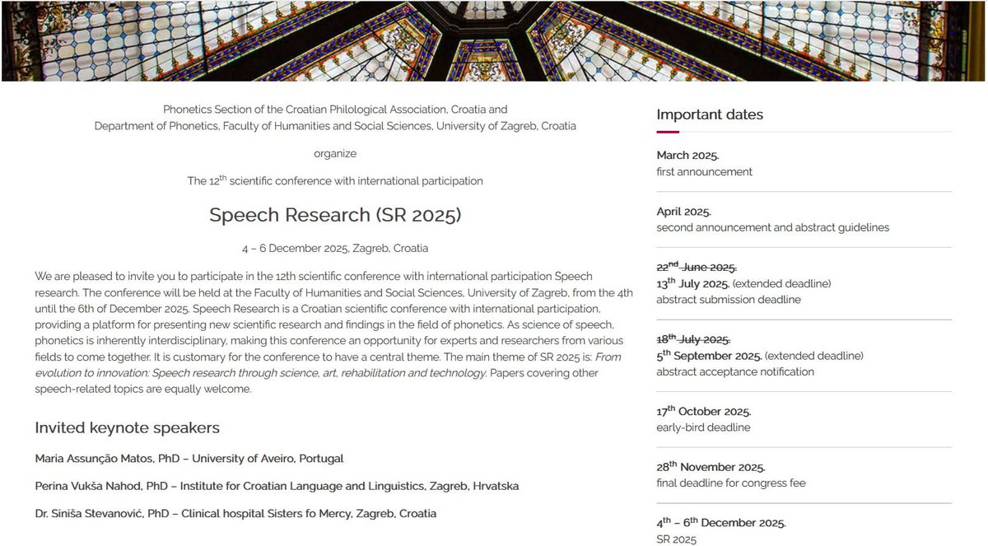The width and height of the screenshot is (988, 546).
Task: Click "abstract submission deadline" text
Action: coord(729,300)
